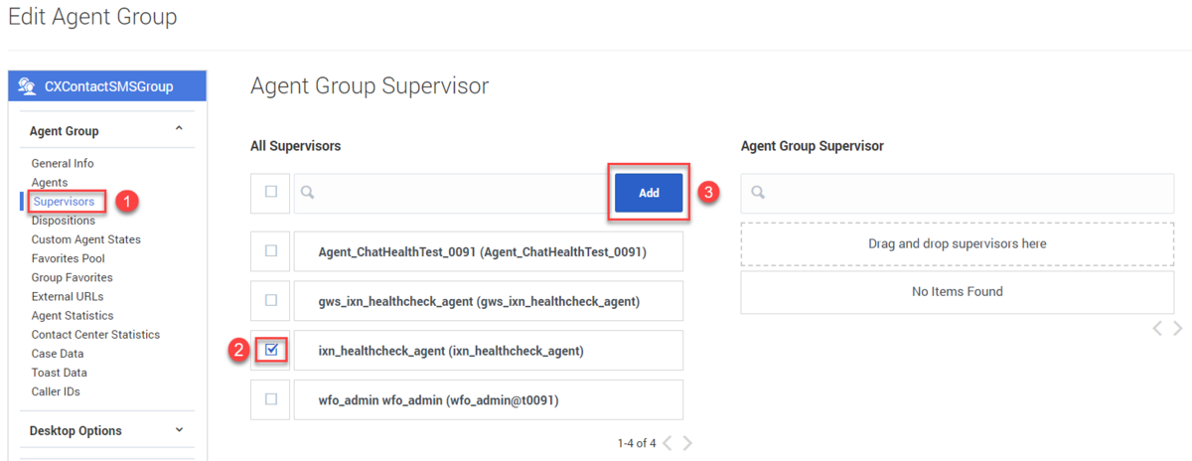1192x461 pixels.
Task: Uncheck the ixn_healthcheck_agent checkbox
Action: pos(272,350)
